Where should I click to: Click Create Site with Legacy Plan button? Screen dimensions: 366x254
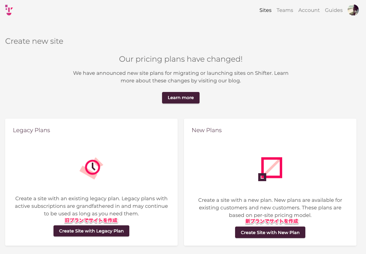pos(91,231)
